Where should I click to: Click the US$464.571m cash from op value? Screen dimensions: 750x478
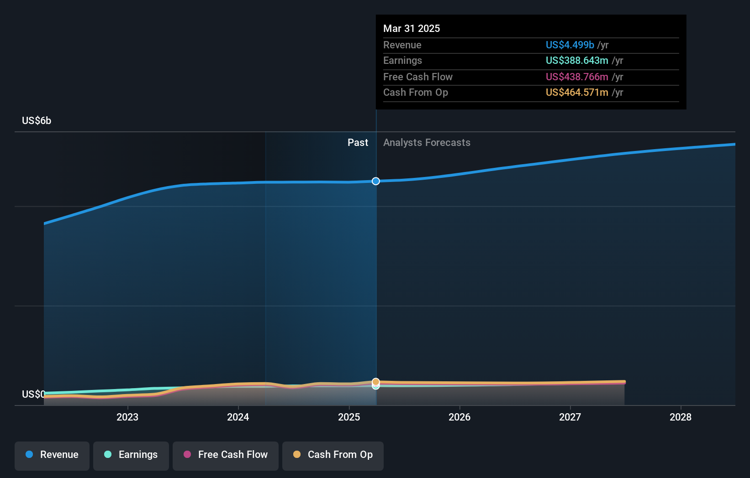click(x=577, y=92)
